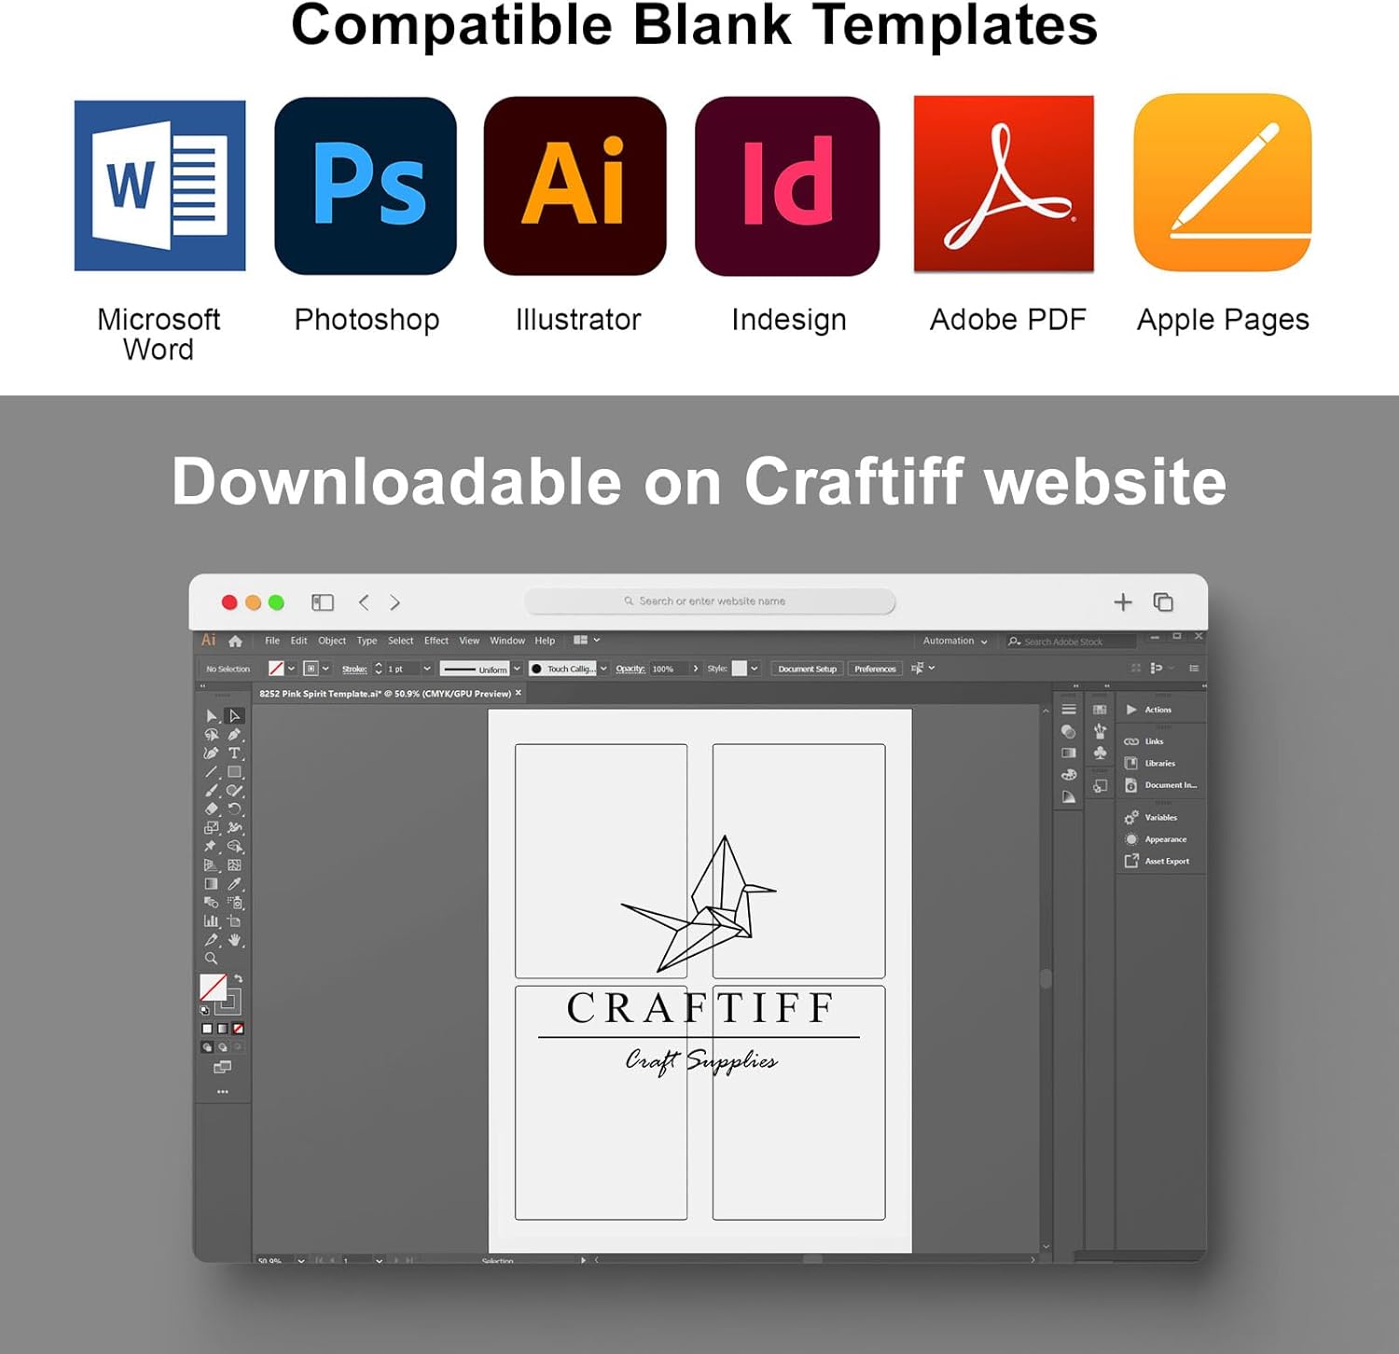Click the Fill color swatch in toolbar
Screen dimensions: 1399x1354
(x=213, y=988)
